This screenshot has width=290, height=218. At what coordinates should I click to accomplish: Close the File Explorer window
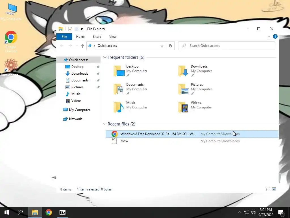272,29
